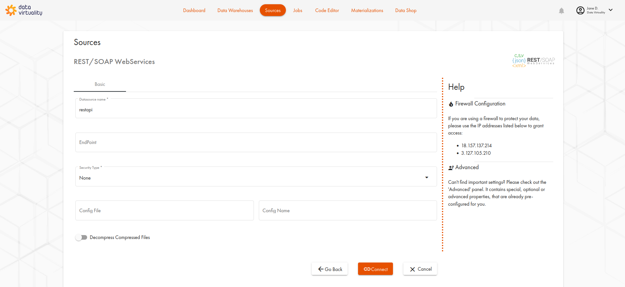Expand the user account menu chevron
Image resolution: width=625 pixels, height=287 pixels.
(611, 10)
